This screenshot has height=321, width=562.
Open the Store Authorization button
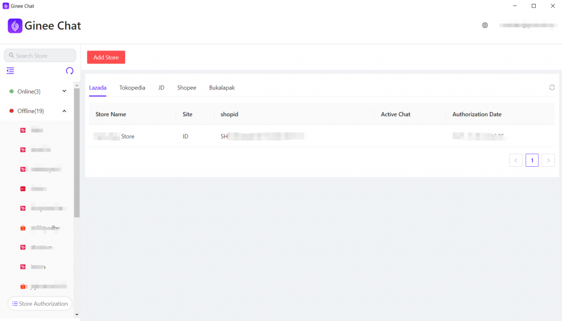40,303
